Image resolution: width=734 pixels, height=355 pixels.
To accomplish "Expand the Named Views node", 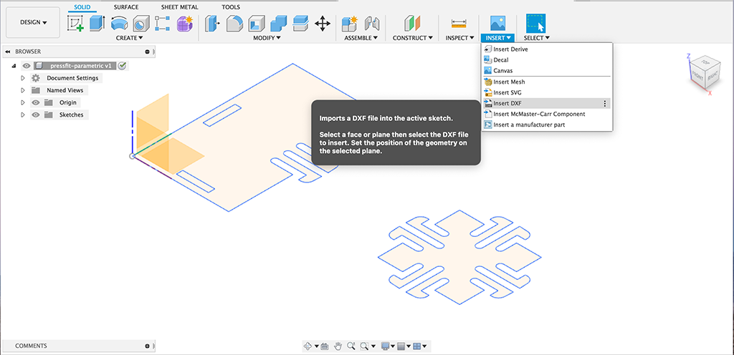I will [x=22, y=90].
